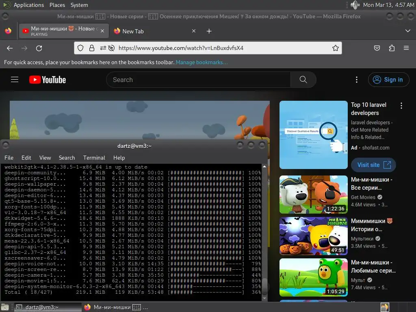Click the Firefox forward arrow button
The height and width of the screenshot is (312, 416).
click(x=24, y=48)
